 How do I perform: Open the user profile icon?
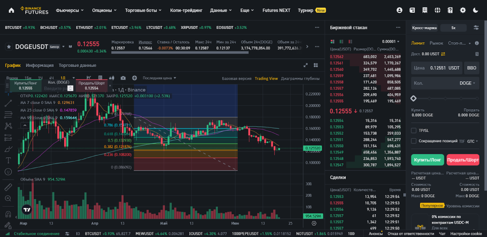pyautogui.click(x=399, y=10)
